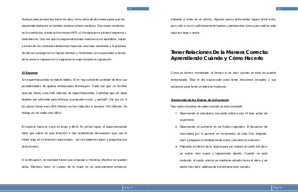Click paragraph starting 'El trayecto hacia el óvulo'

(74, 137)
